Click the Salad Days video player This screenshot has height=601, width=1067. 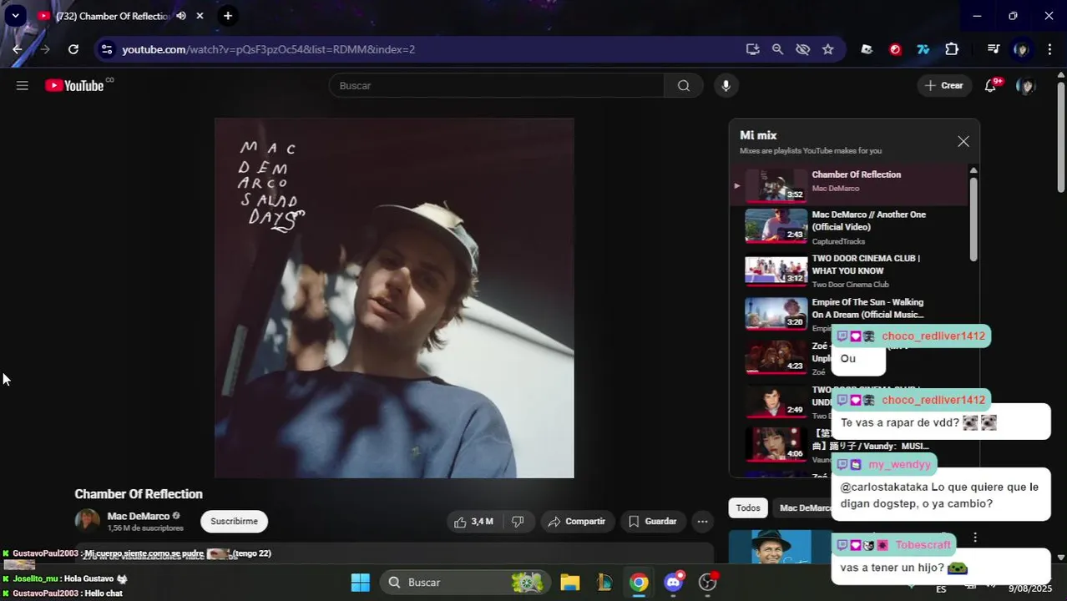394,298
